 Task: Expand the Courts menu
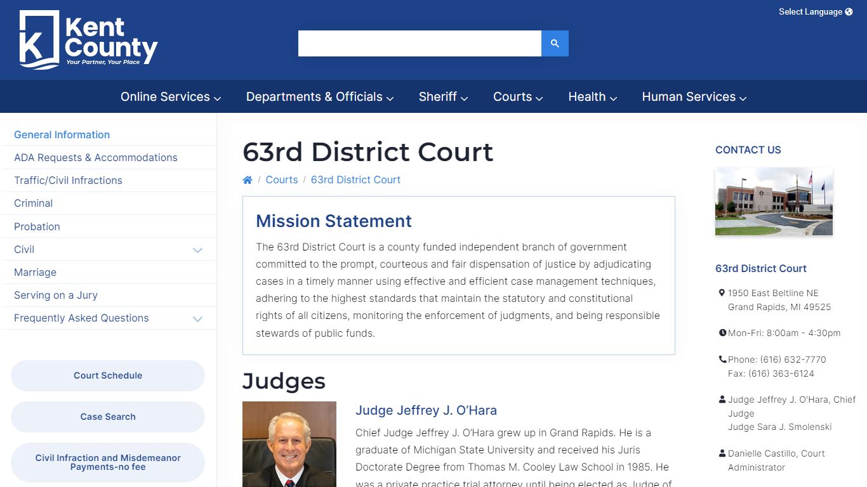518,96
